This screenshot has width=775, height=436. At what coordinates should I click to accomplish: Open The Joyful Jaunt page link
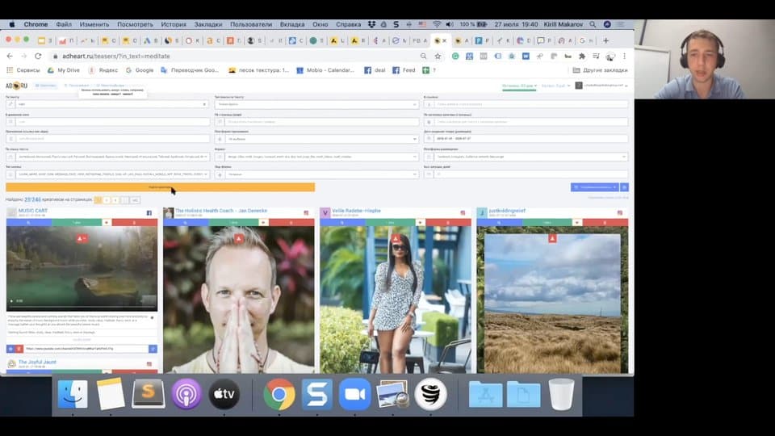pyautogui.click(x=37, y=363)
